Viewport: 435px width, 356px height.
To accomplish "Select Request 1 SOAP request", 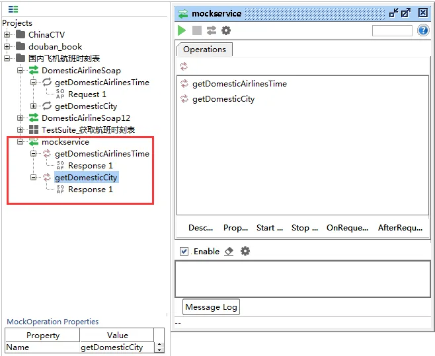I will coord(87,94).
